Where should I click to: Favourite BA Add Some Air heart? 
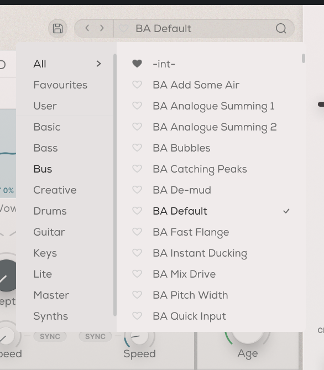pyautogui.click(x=137, y=85)
